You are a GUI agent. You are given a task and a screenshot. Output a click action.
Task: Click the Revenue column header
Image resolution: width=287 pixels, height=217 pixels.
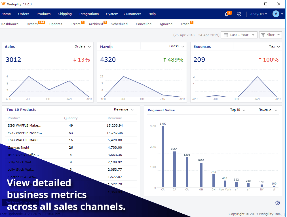pos(115,118)
